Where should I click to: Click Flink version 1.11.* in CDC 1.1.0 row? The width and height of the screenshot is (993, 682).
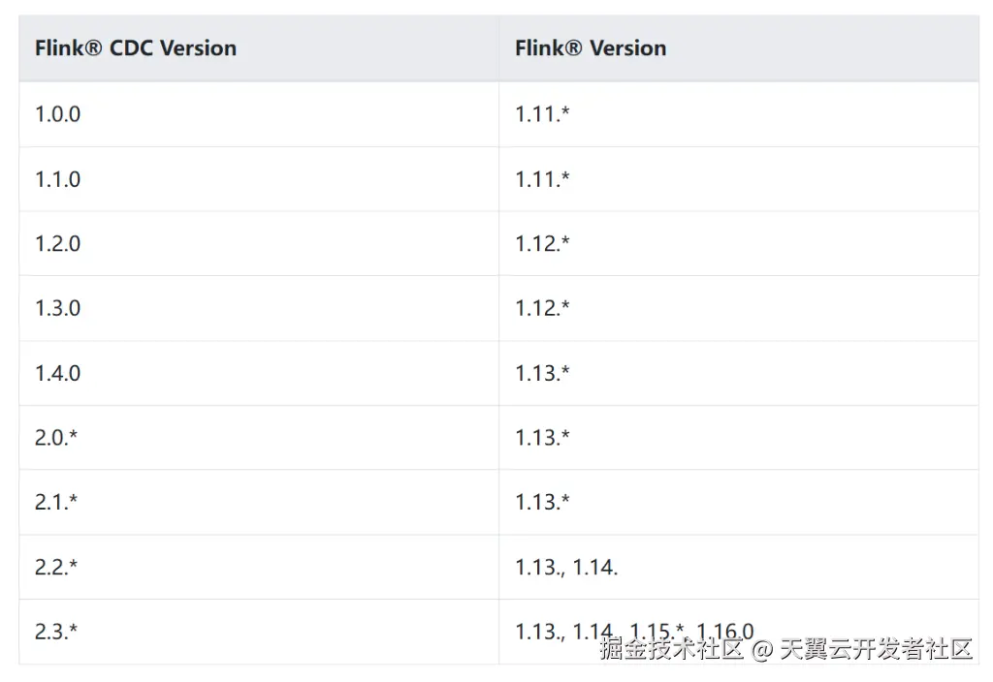click(x=542, y=179)
